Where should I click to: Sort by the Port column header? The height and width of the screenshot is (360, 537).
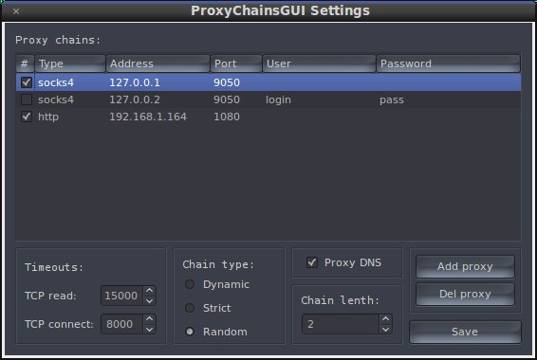tap(236, 63)
